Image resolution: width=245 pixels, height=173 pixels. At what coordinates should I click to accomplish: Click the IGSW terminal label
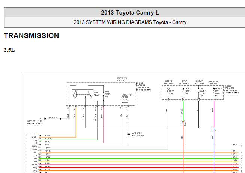click(35, 146)
